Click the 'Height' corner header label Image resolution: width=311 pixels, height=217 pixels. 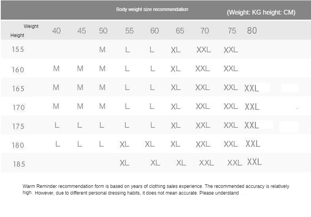(x=17, y=35)
